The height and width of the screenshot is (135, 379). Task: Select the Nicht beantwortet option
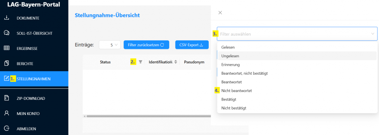tap(297, 91)
